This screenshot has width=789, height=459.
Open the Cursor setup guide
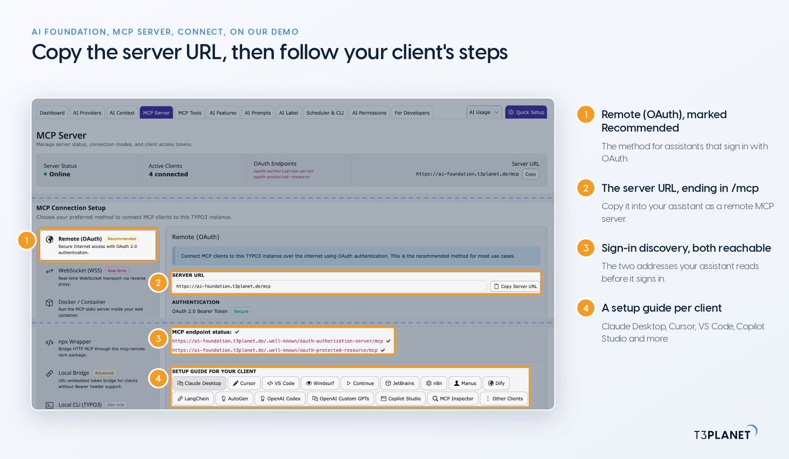coord(244,383)
